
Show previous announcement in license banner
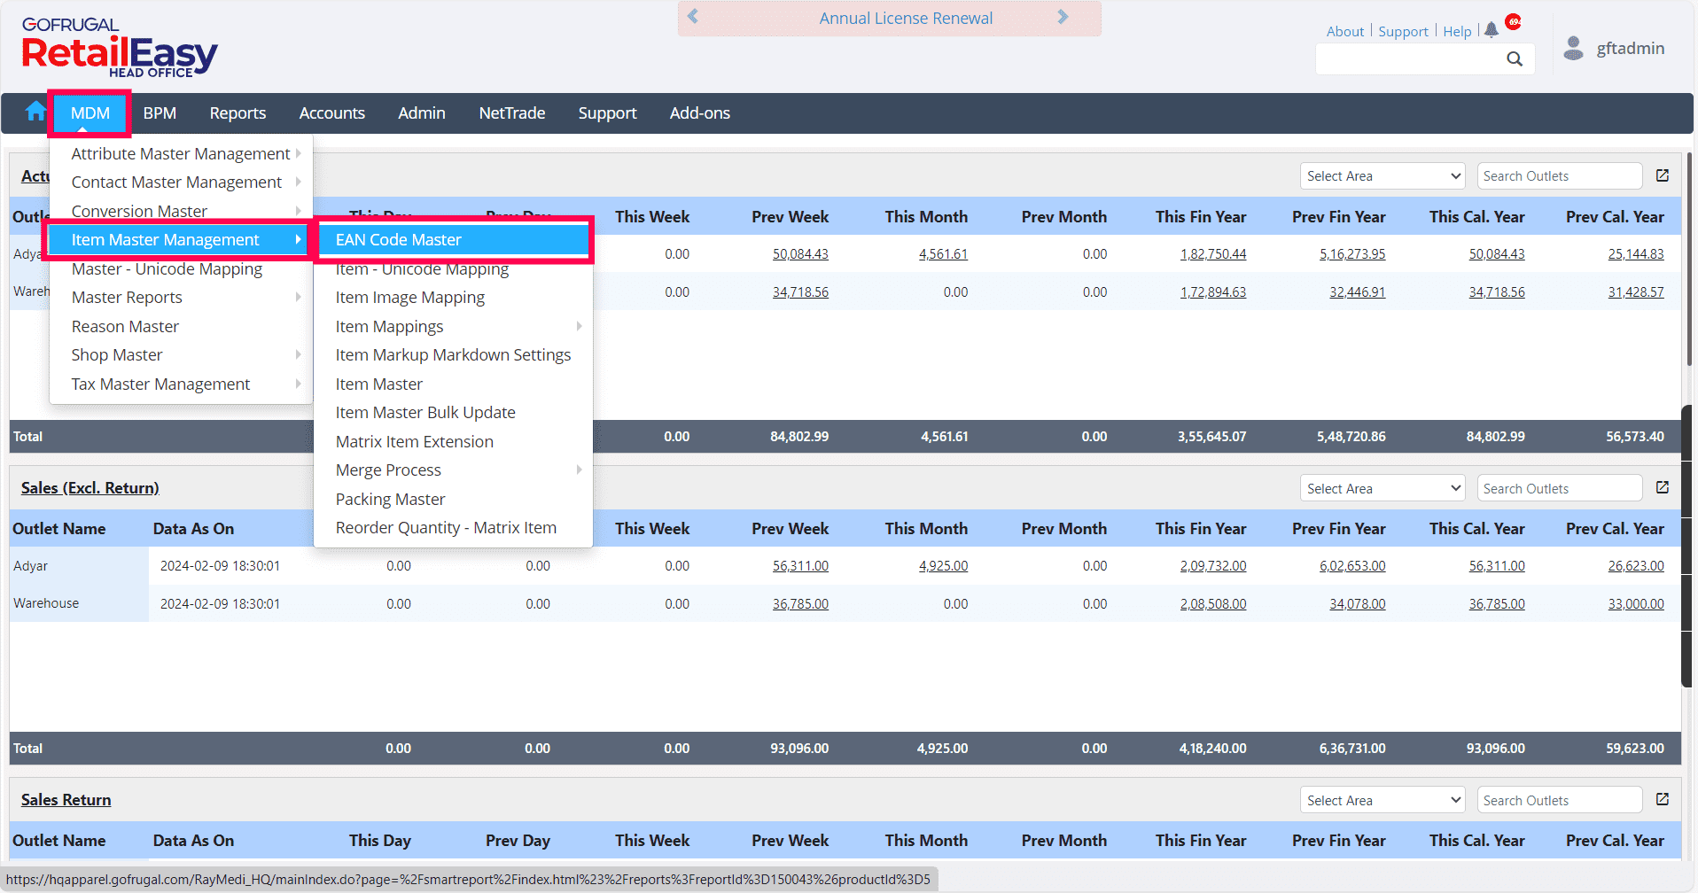coord(693,16)
